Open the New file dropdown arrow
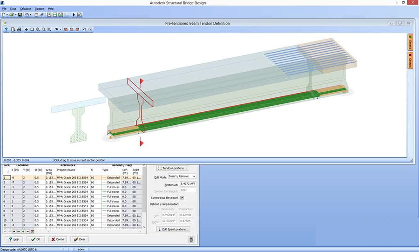The height and width of the screenshot is (252, 419). (7, 15)
